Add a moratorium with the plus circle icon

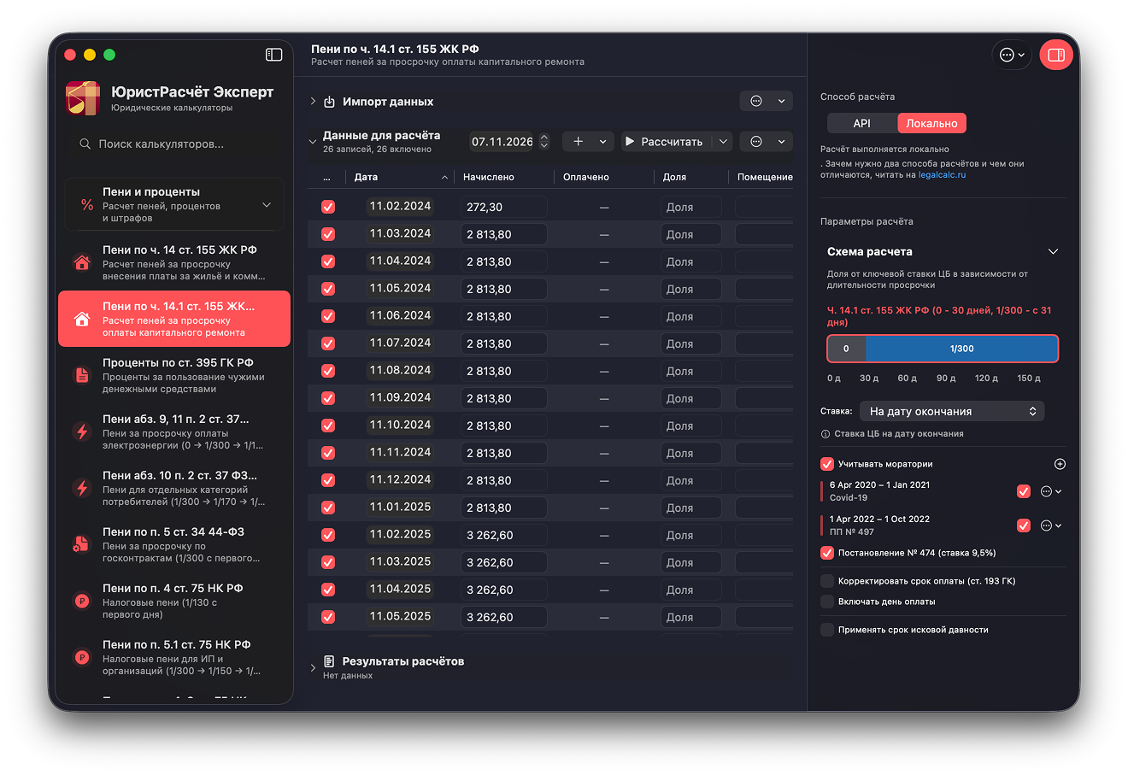(x=1060, y=464)
